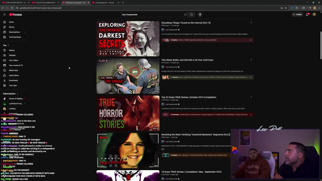Screen dimensions: 322x181
Task: Bookmark this page with the star
Action: (286, 8)
